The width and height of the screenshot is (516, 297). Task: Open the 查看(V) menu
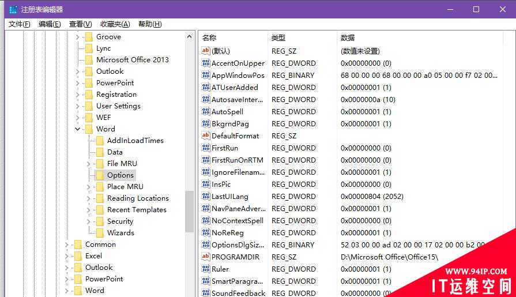pos(80,24)
